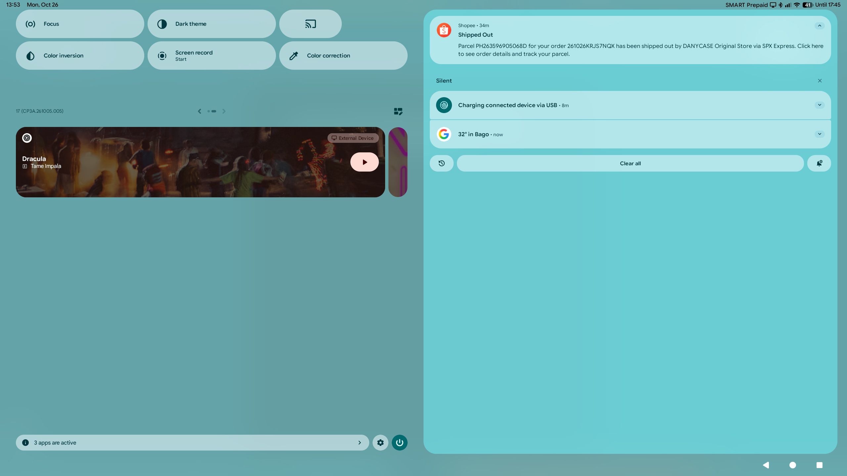This screenshot has height=476, width=847.
Task: Expand active apps chevron arrow
Action: pos(360,443)
